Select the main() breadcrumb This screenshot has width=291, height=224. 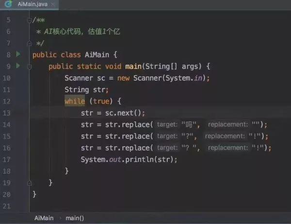pos(75,218)
